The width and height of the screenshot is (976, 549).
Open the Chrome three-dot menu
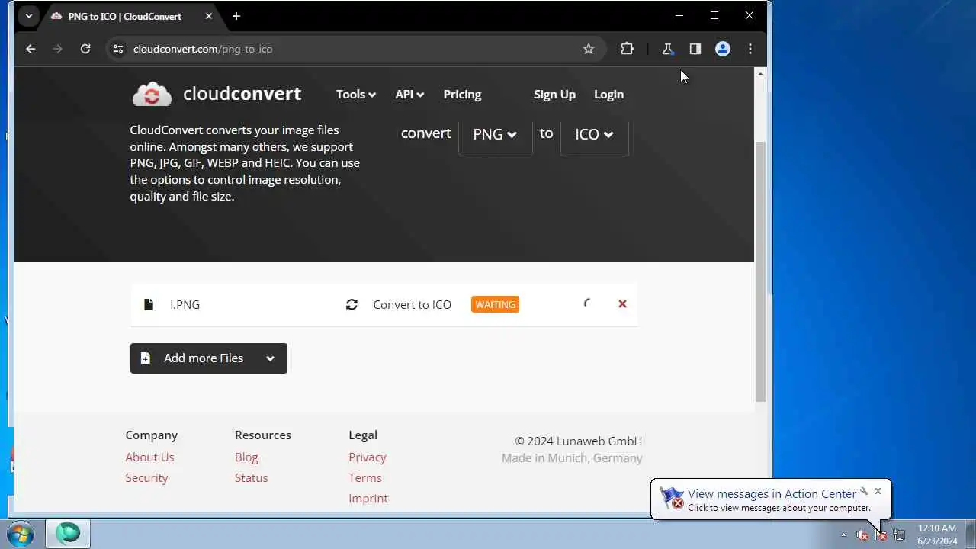pyautogui.click(x=750, y=49)
